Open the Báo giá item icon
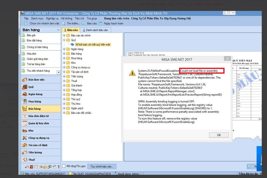The width and height of the screenshot is (267, 178). pyautogui.click(x=24, y=35)
